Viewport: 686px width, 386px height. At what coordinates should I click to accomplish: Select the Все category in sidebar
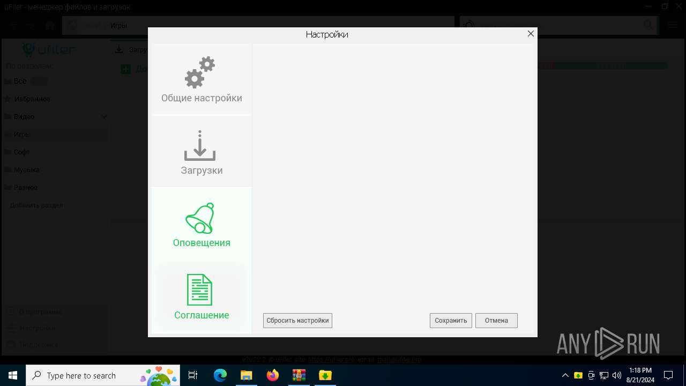(x=55, y=81)
